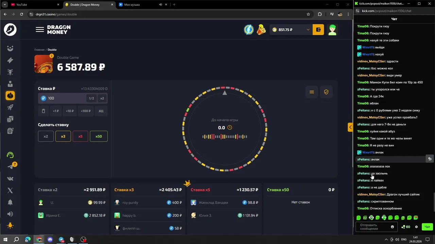The image size is (435, 244).
Task: Send message with green Чат button
Action: [x=427, y=227]
